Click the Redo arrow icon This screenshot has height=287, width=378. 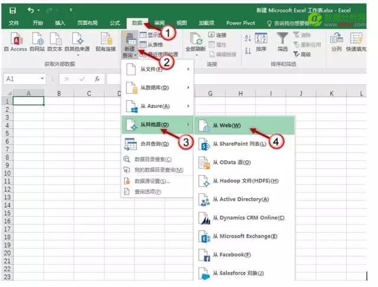(49, 11)
